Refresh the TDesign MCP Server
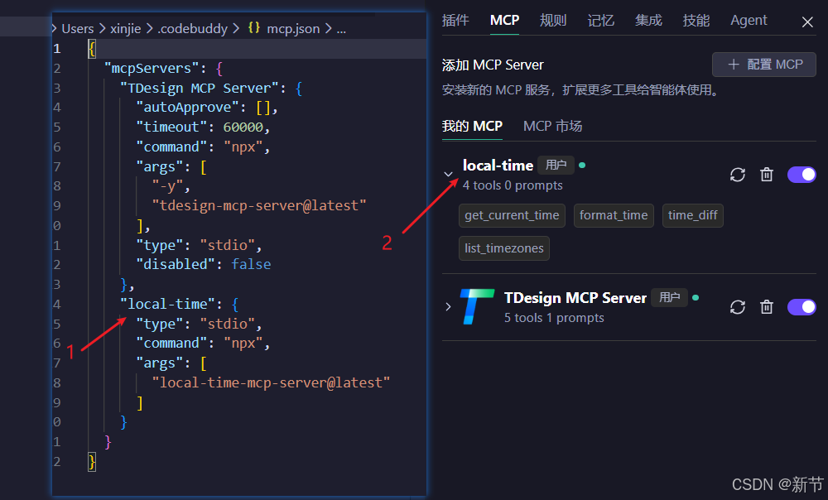828x500 pixels. [x=737, y=307]
